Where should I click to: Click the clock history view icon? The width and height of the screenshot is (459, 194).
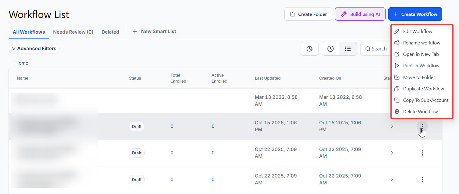coord(330,49)
